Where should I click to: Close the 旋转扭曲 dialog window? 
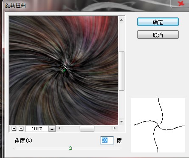[181, 3]
